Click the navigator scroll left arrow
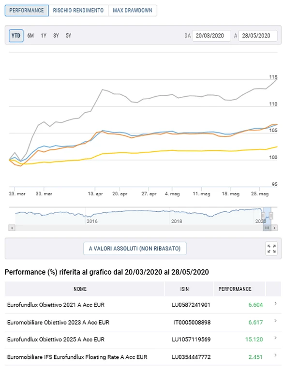284x369 pixels. point(12,228)
